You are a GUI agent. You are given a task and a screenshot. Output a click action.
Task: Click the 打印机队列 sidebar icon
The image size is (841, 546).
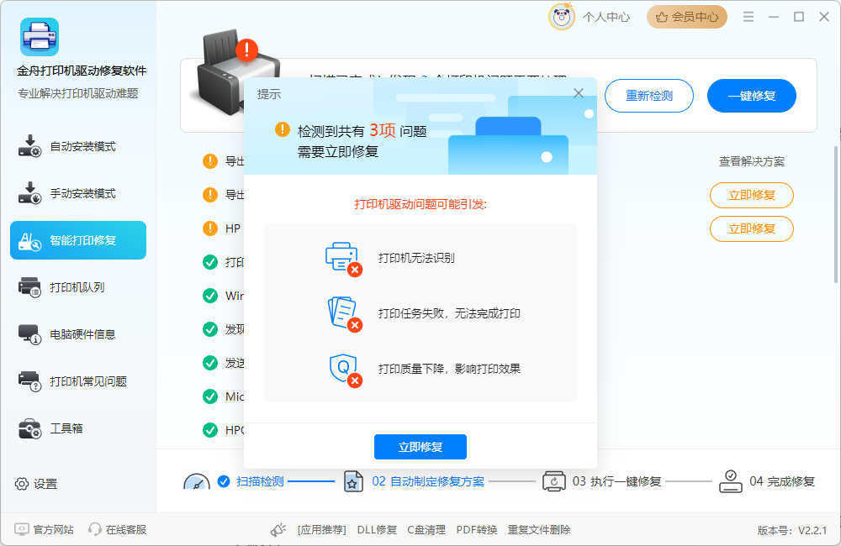click(29, 287)
